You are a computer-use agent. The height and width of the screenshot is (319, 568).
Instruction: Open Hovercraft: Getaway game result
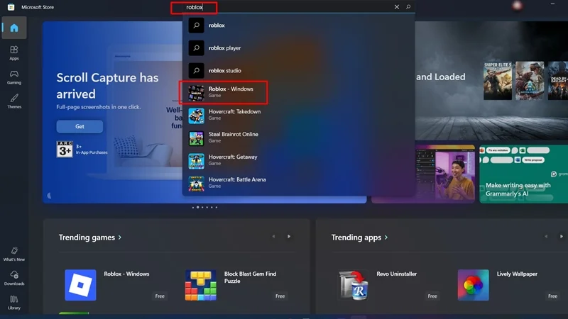click(298, 161)
